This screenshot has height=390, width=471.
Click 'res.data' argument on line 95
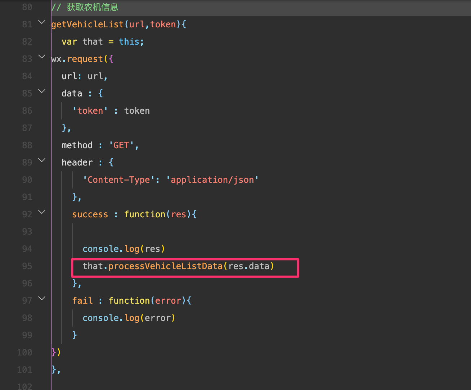(249, 266)
